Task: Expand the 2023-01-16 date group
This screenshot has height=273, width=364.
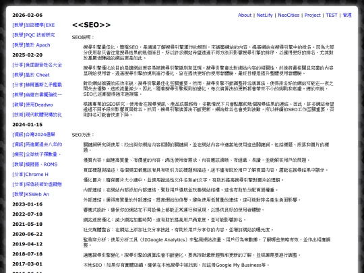Action: tap(28, 204)
